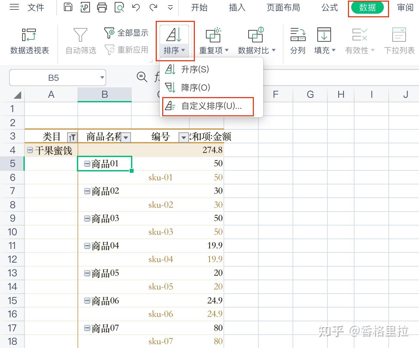Switch to the 开始 tab

[x=199, y=7]
